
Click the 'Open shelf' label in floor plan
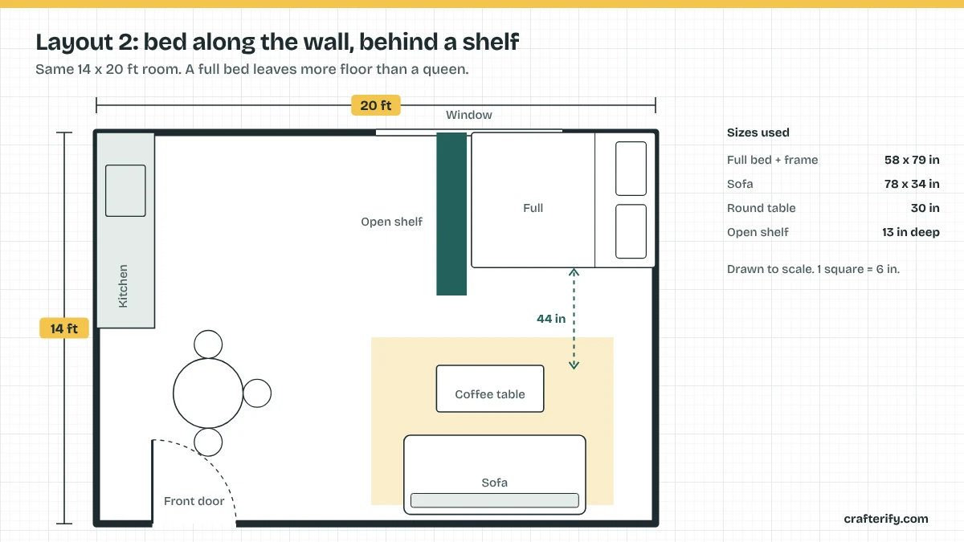point(391,222)
